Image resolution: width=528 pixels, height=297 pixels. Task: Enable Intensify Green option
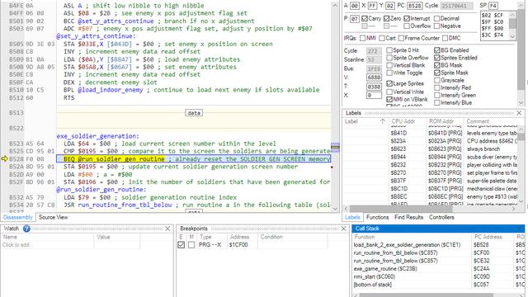[437, 96]
